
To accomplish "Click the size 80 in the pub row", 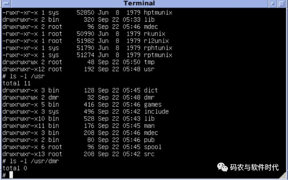I will click(x=91, y=140).
